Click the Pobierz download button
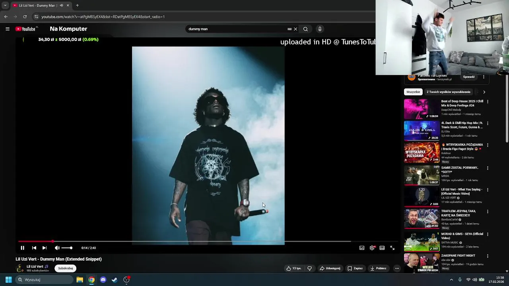Screen dimensions: 509x286 pos(378,269)
